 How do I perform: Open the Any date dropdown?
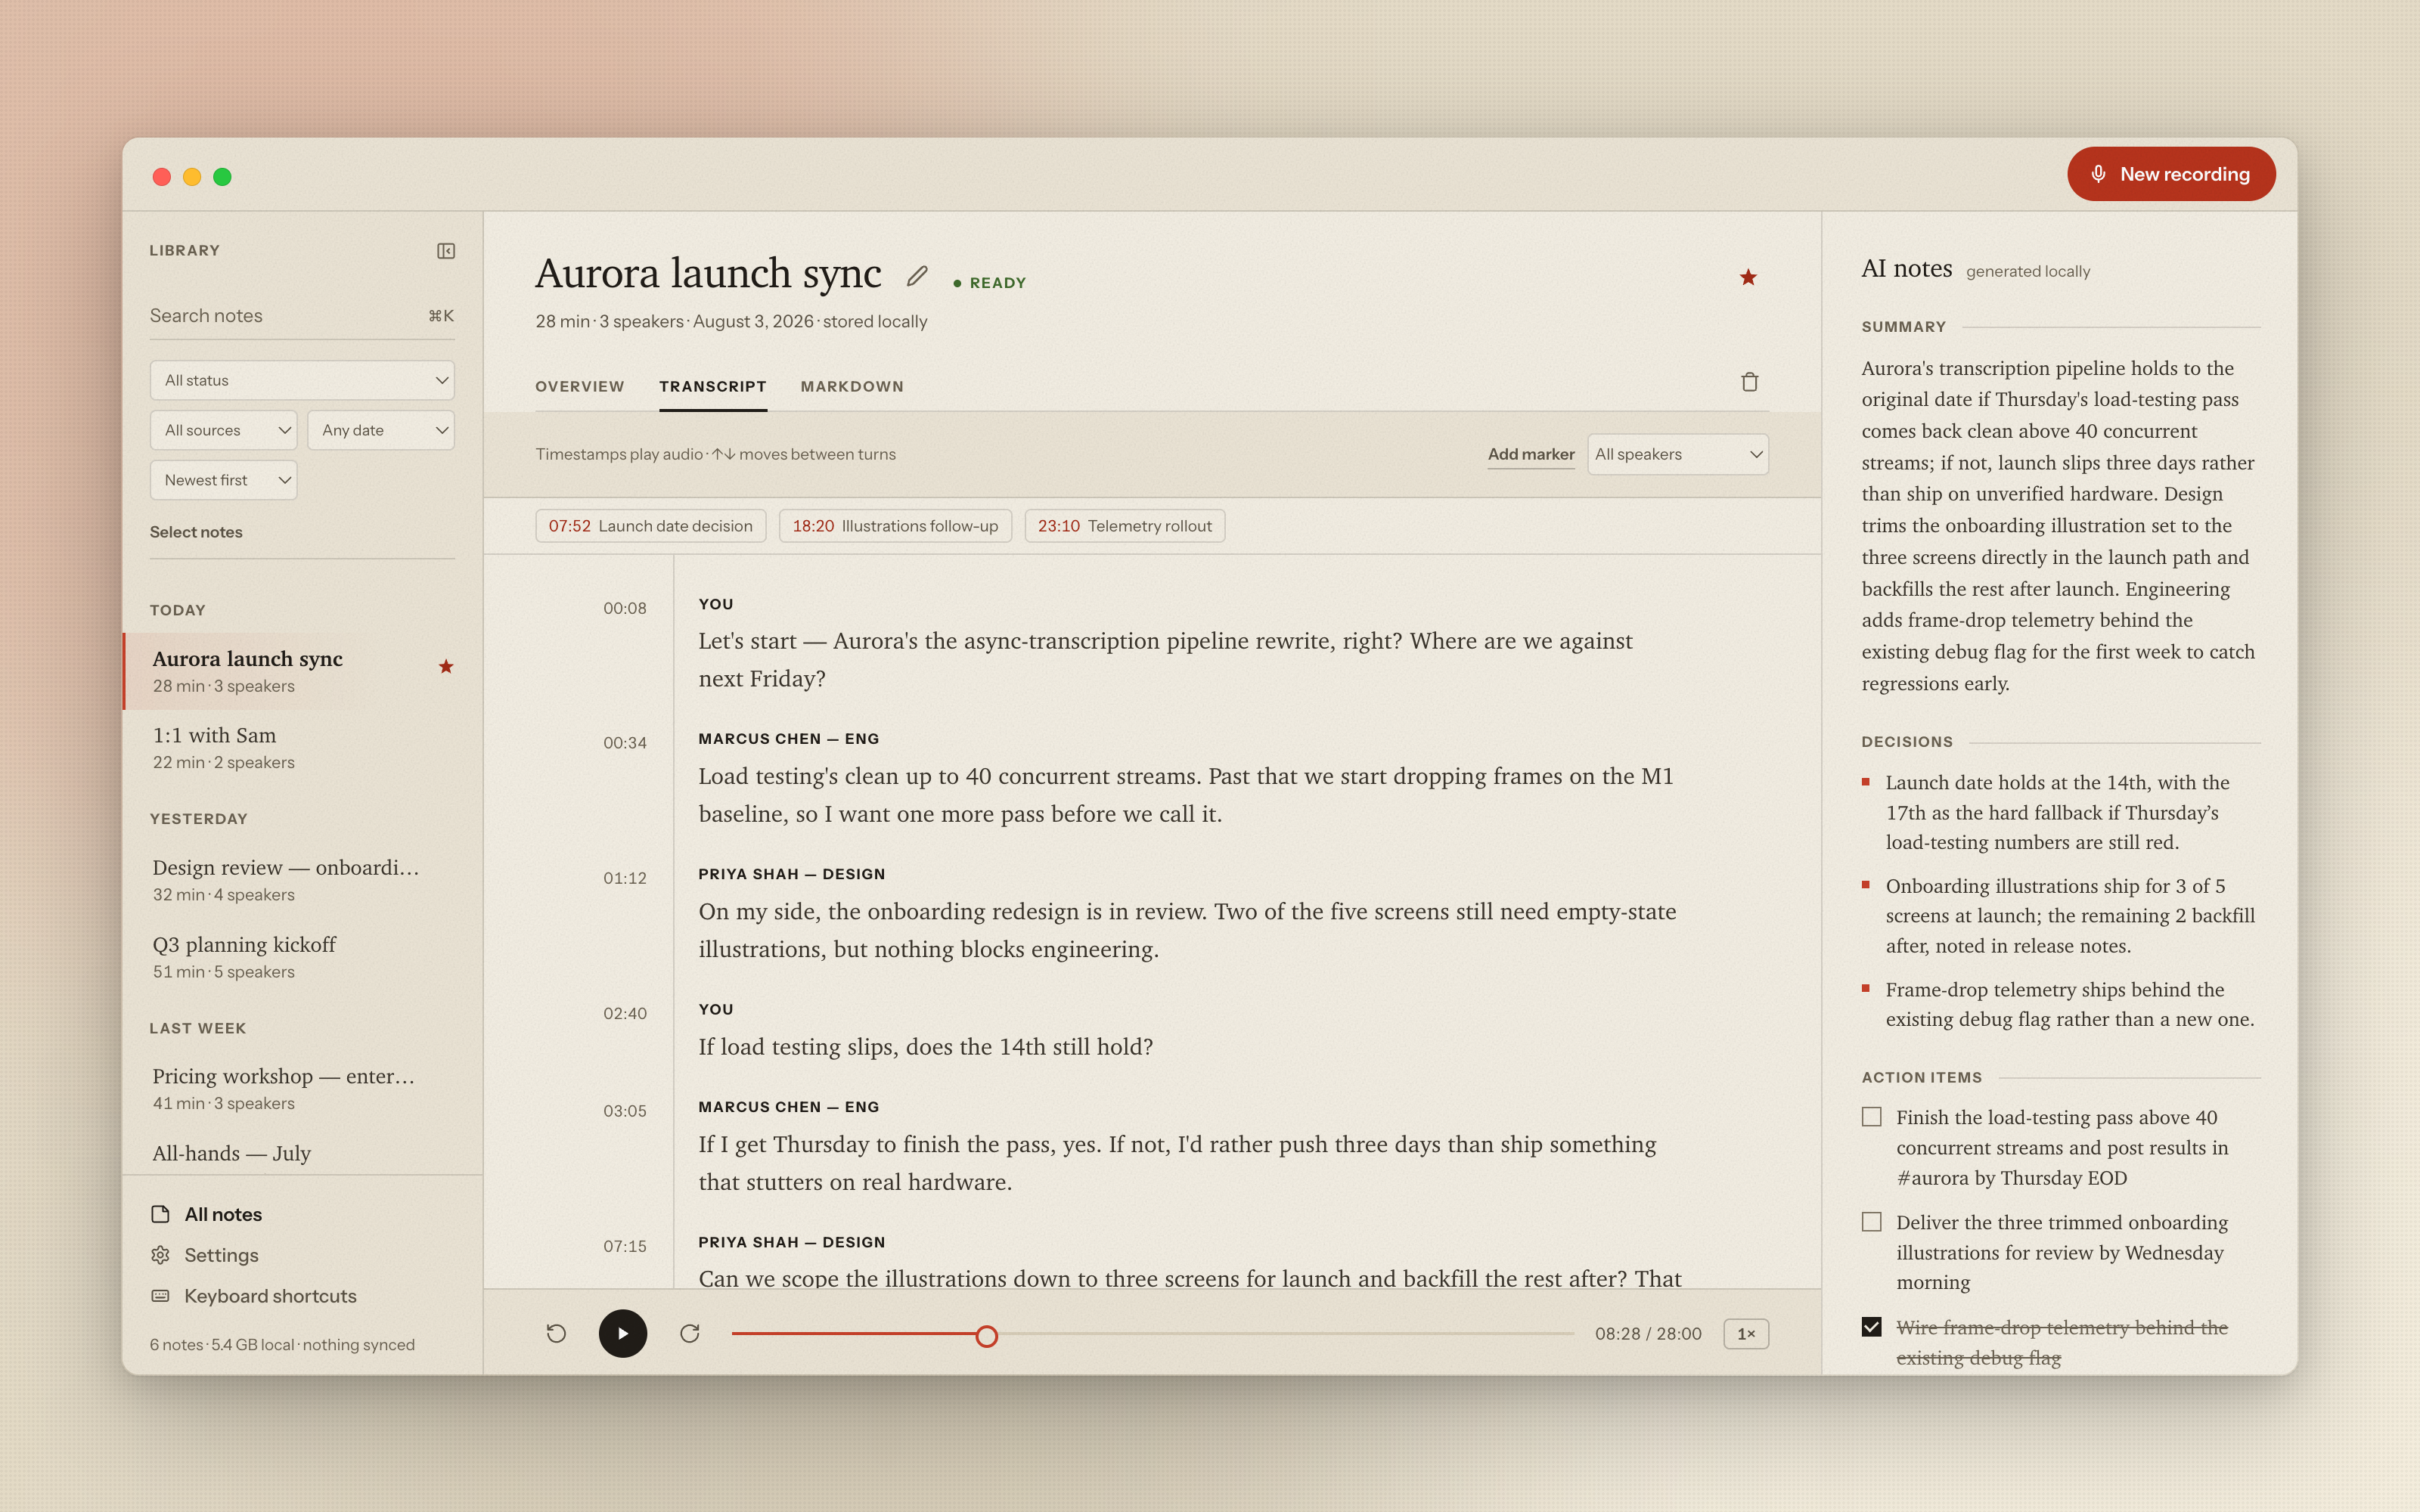[381, 430]
